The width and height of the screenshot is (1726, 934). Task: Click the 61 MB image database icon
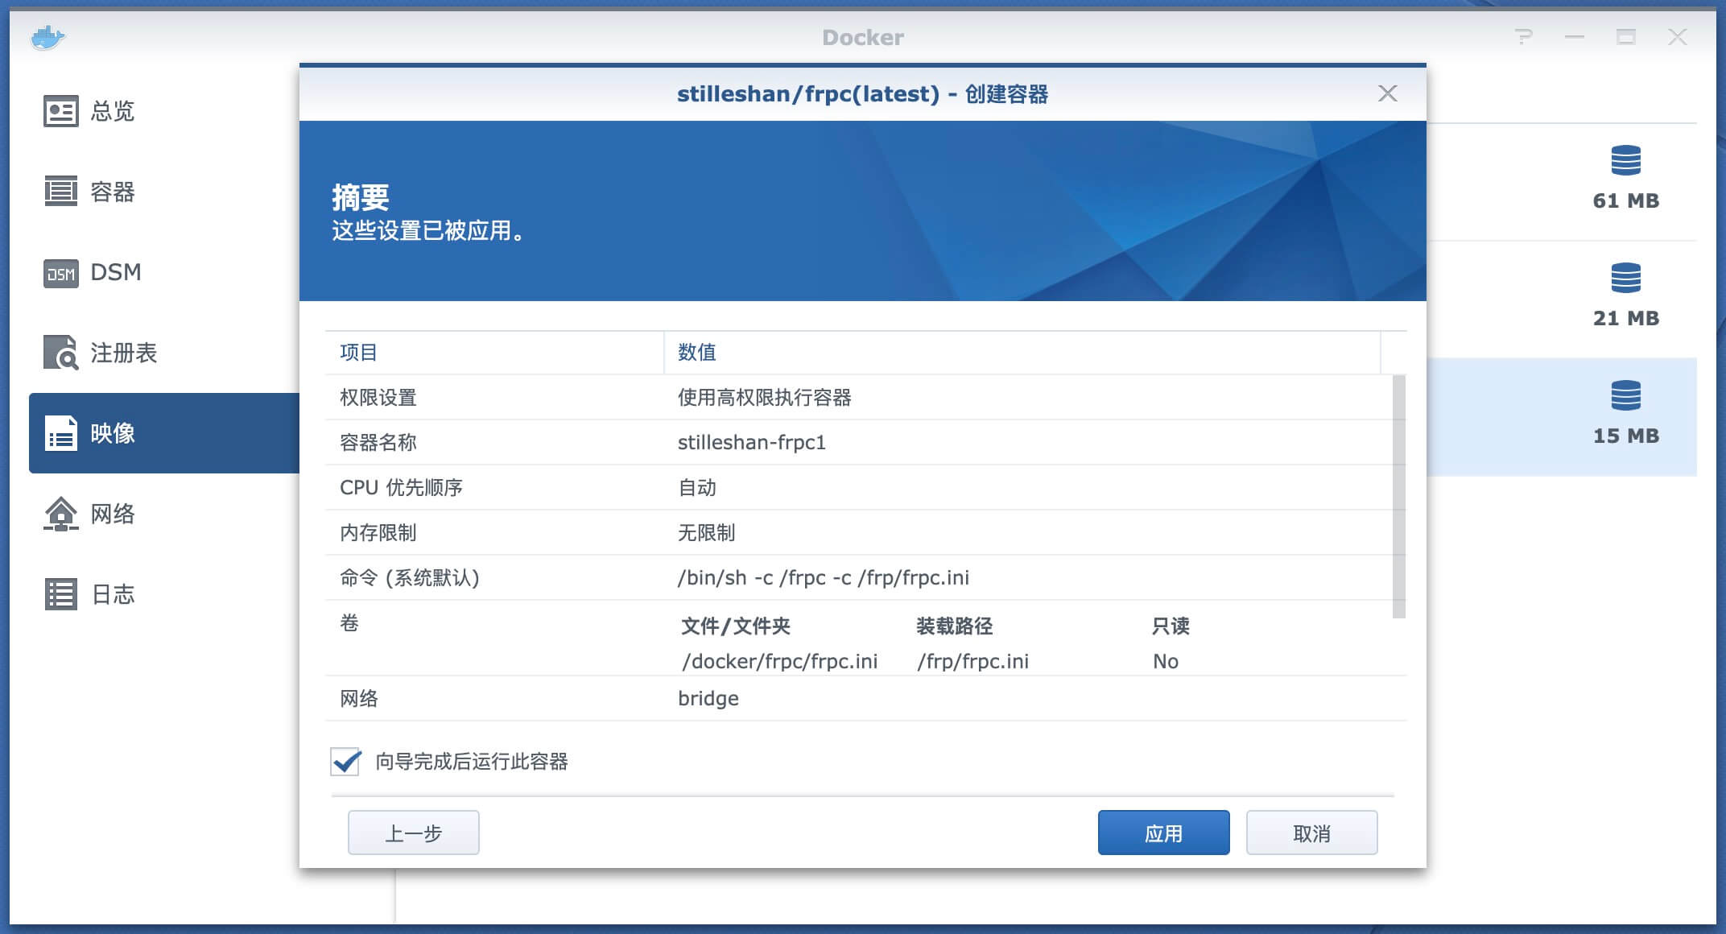[x=1625, y=161]
